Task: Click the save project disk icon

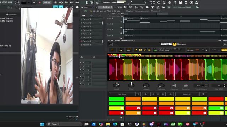Action: coord(181,2)
